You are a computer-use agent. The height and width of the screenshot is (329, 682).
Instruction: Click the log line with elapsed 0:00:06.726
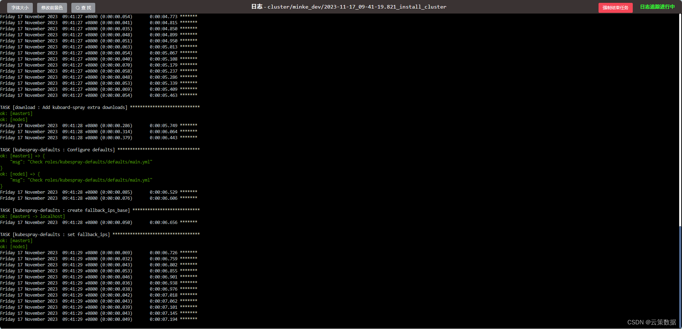[99, 252]
